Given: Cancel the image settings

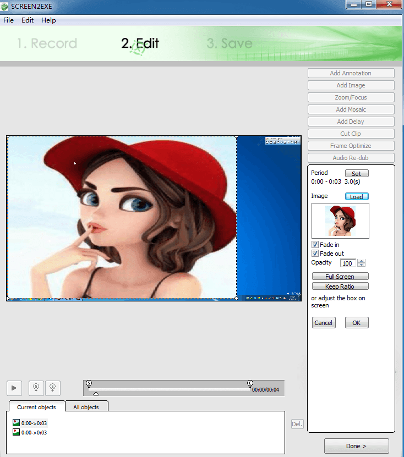Looking at the screenshot, I should coord(324,323).
